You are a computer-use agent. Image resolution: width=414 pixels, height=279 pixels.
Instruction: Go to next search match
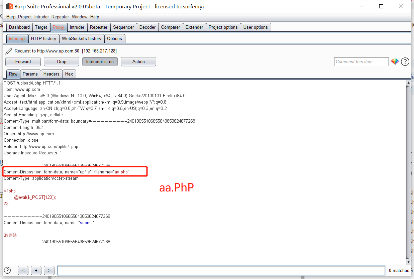coord(49,270)
